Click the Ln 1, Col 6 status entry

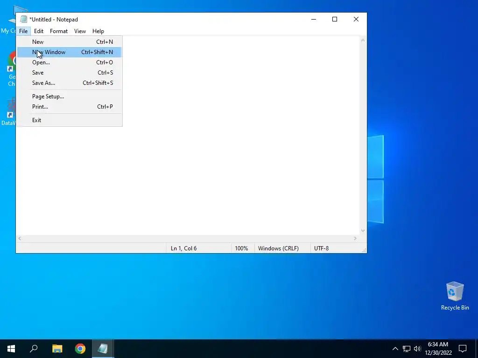tap(198, 248)
